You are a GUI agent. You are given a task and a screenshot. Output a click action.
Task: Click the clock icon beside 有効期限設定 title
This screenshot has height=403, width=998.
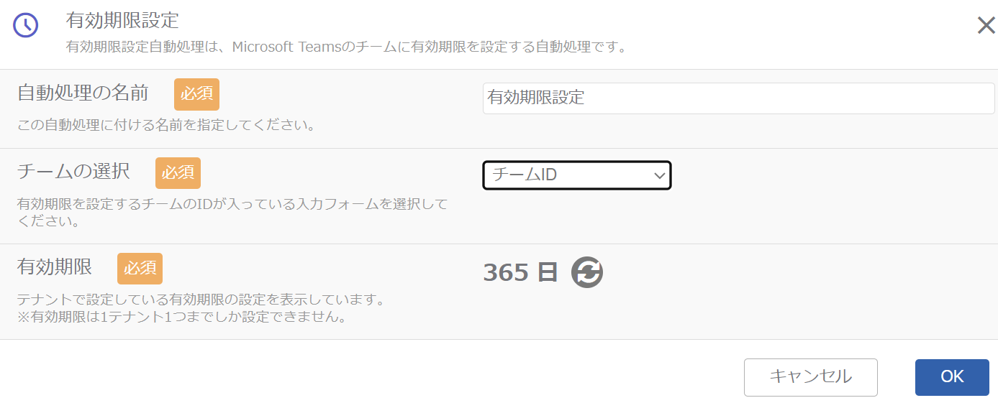click(x=26, y=25)
